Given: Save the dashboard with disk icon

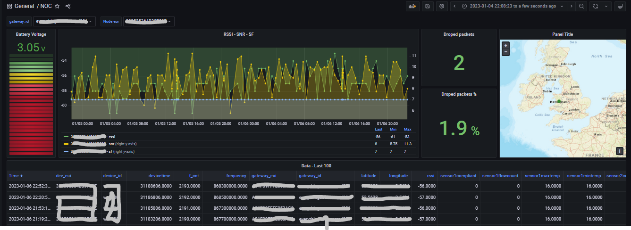Looking at the screenshot, I should pyautogui.click(x=428, y=6).
